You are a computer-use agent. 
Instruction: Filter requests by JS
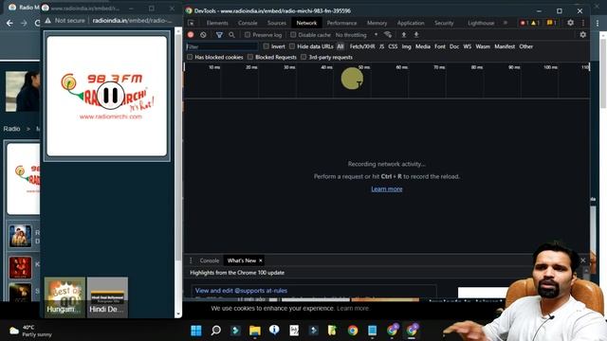click(381, 46)
